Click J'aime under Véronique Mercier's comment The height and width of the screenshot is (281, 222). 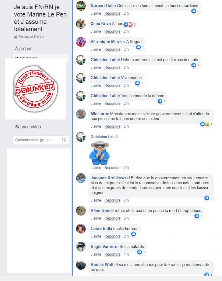point(96,49)
